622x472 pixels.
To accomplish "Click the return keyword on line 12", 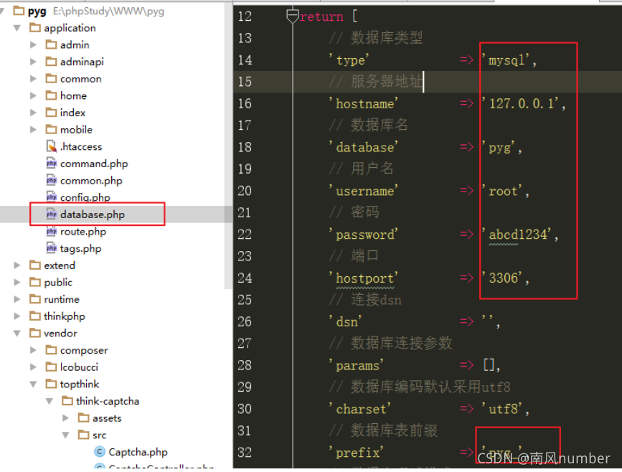I will [x=321, y=16].
